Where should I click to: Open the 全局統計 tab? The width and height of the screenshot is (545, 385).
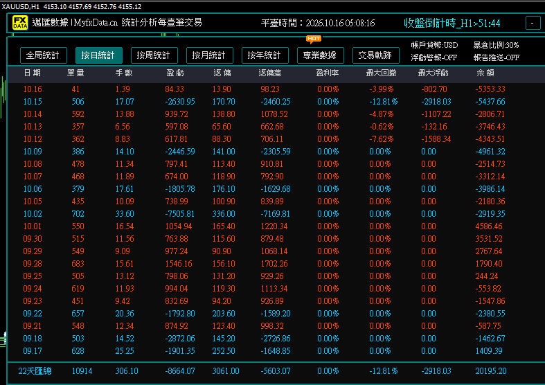pos(44,55)
